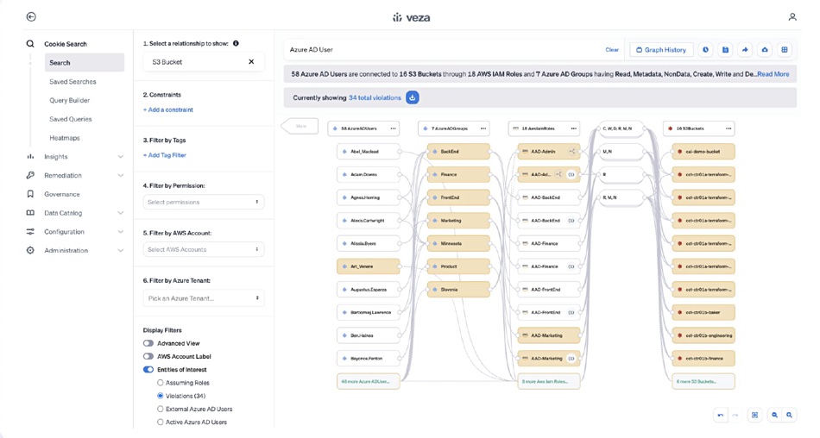Open the Select permissions dropdown

tap(204, 202)
